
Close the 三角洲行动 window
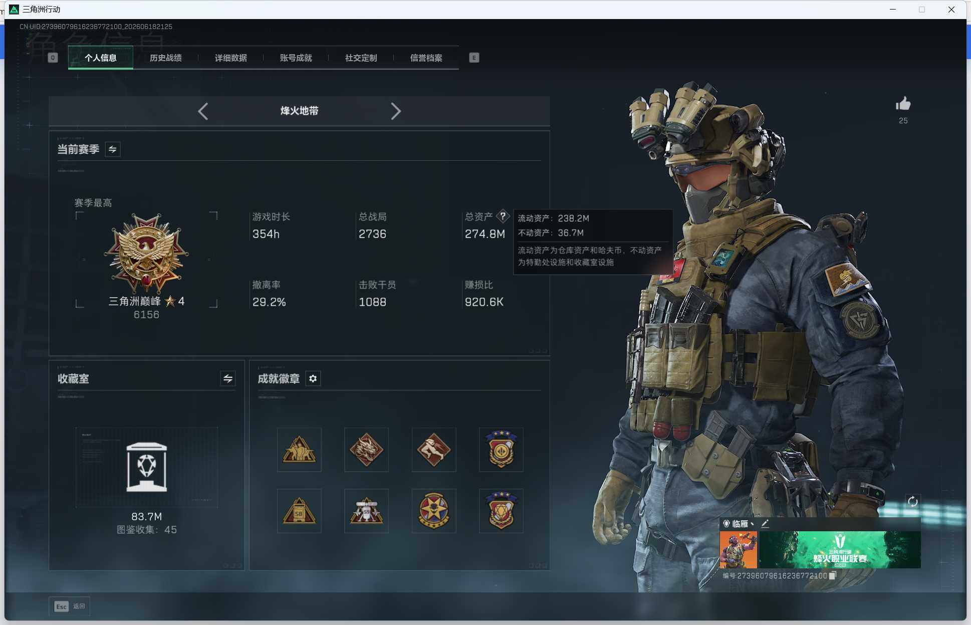pyautogui.click(x=951, y=10)
